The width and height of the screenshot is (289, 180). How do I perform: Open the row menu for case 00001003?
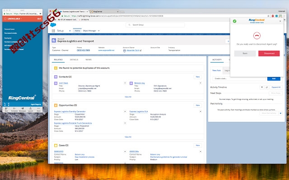tap(125, 152)
